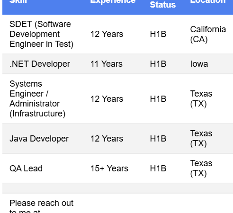Click the Location column header

[x=208, y=1]
